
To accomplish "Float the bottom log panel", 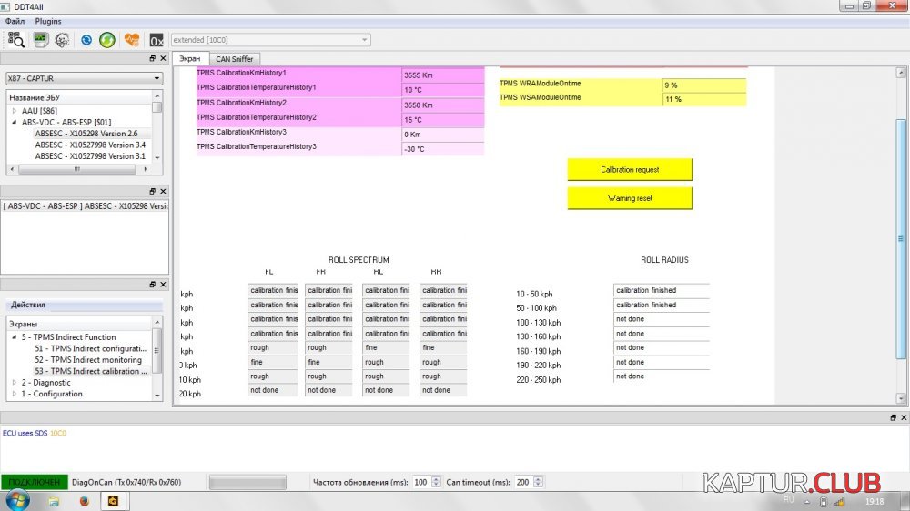I will pyautogui.click(x=894, y=417).
